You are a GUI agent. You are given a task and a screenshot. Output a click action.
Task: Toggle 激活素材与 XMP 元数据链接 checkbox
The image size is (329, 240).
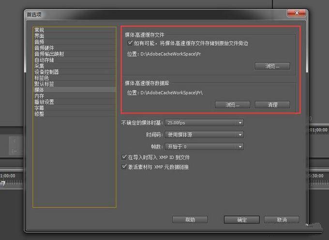[x=124, y=167]
